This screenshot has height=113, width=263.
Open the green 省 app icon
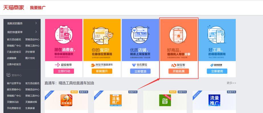tap(165, 100)
